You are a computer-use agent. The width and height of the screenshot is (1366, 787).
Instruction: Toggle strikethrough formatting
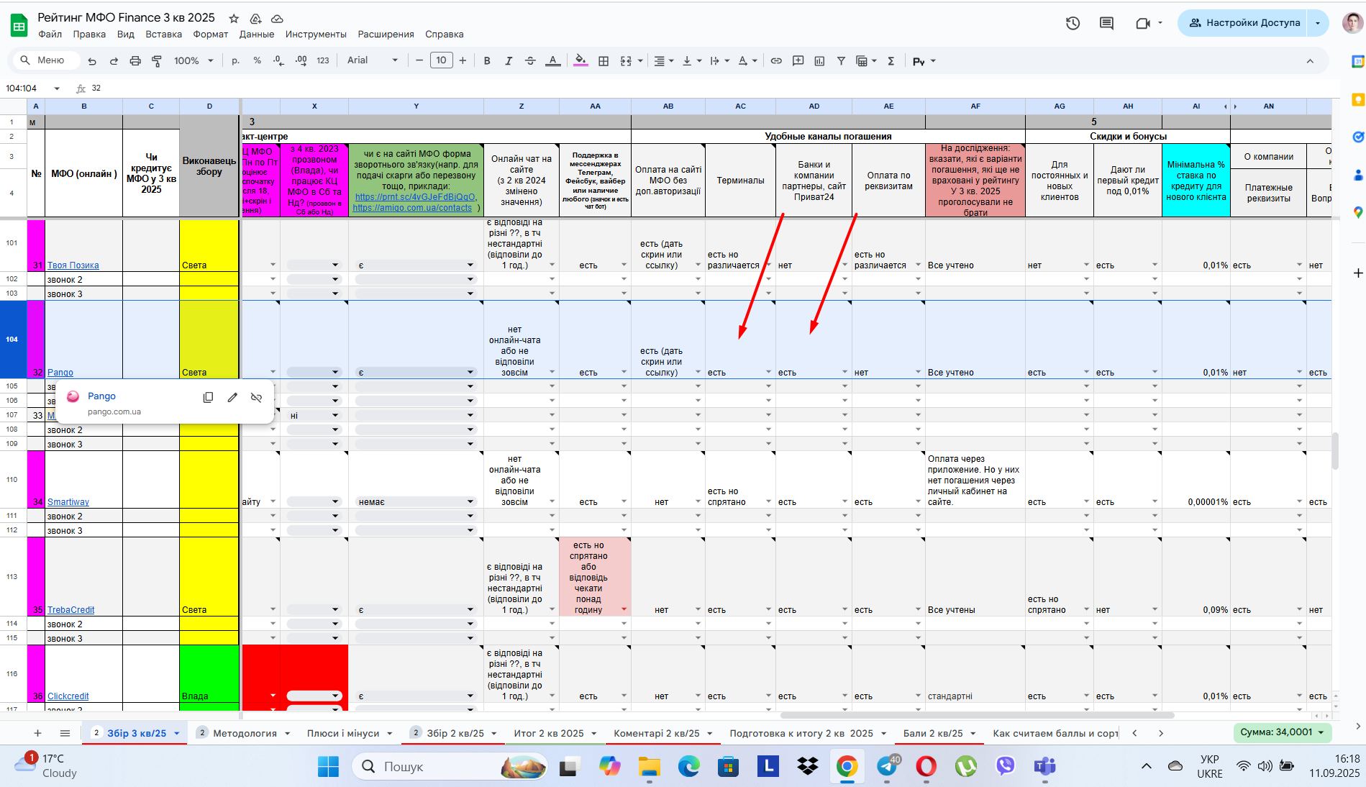(x=530, y=61)
